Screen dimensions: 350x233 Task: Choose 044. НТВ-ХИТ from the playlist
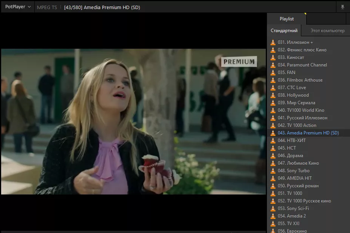[309, 140]
